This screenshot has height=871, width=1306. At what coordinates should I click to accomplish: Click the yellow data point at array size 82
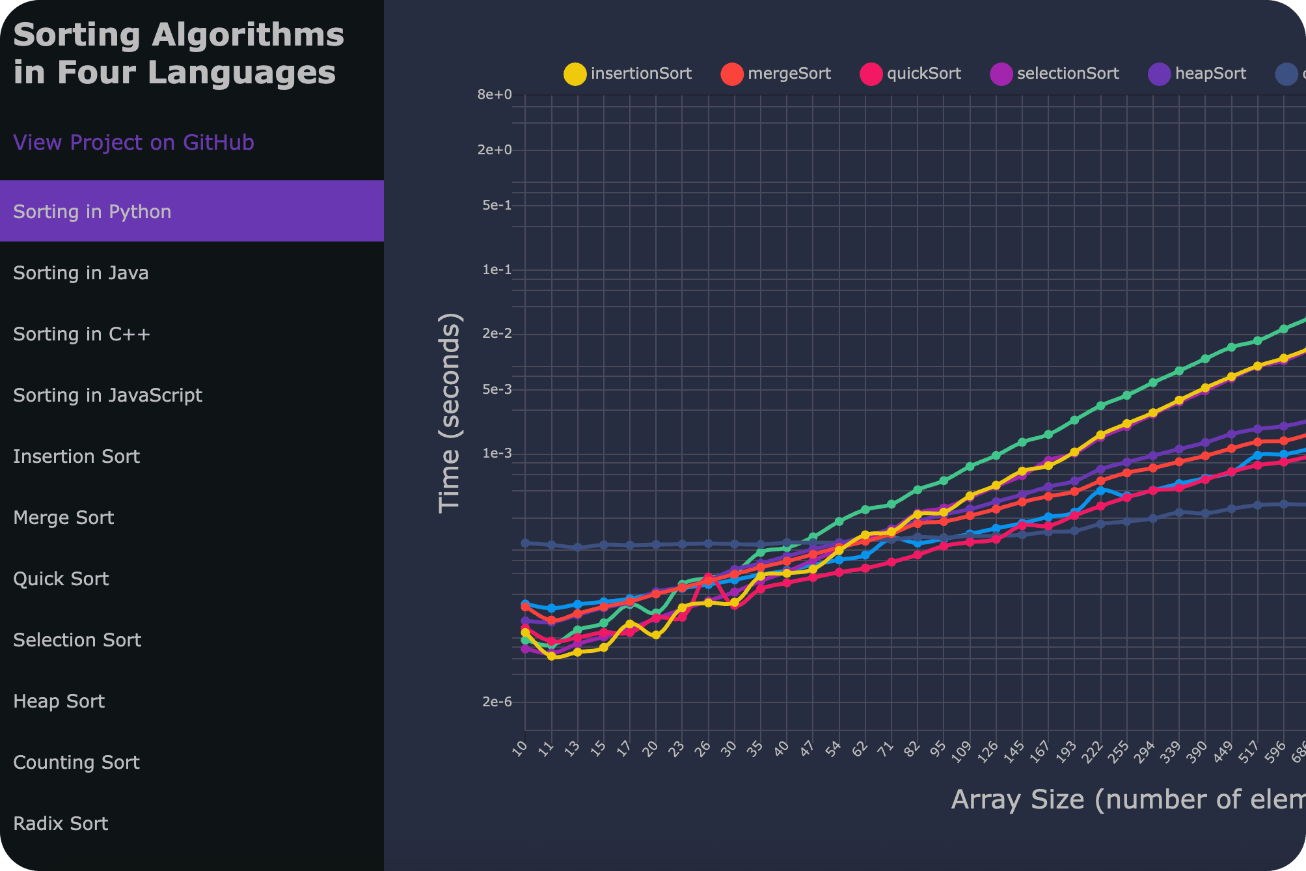[x=918, y=514]
